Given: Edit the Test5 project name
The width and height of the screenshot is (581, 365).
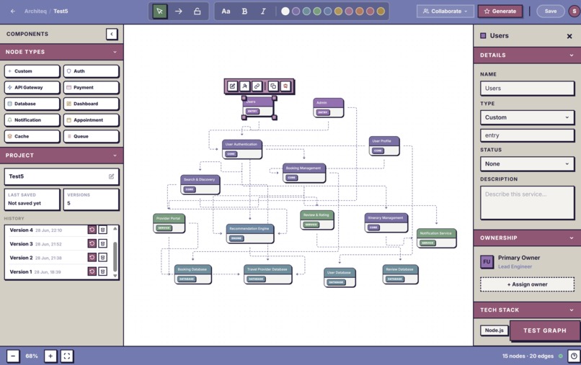Looking at the screenshot, I should pyautogui.click(x=111, y=176).
